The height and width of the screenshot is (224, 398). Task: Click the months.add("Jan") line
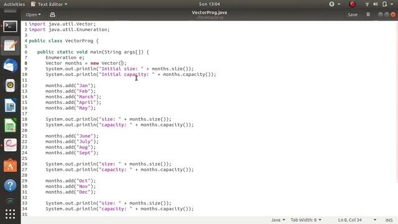(70, 85)
